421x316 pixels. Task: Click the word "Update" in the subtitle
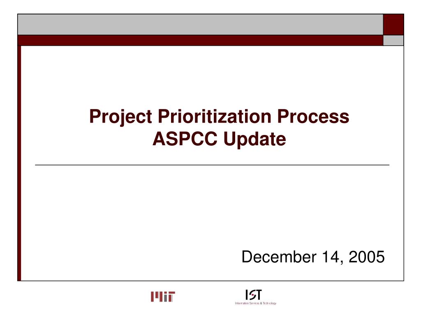pos(254,139)
